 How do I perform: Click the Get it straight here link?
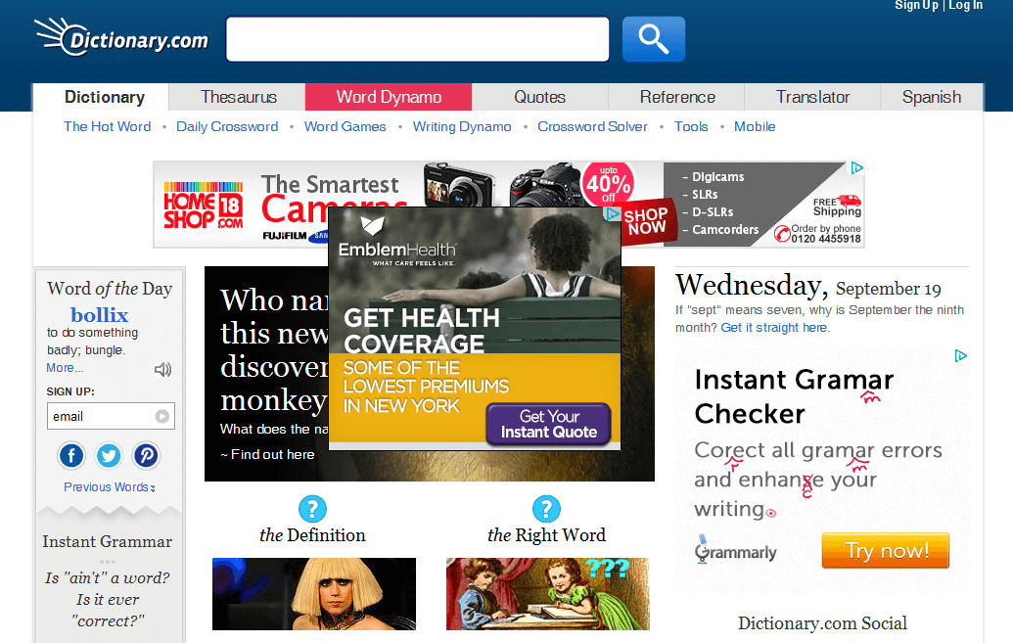[x=775, y=328]
